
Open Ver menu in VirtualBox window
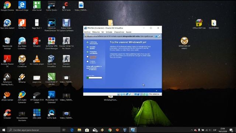pos(103,32)
